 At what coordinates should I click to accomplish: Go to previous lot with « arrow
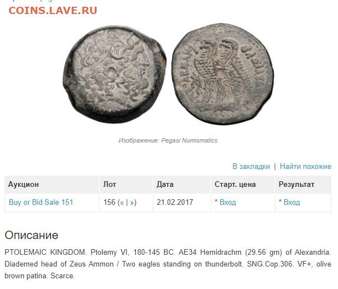tap(122, 203)
